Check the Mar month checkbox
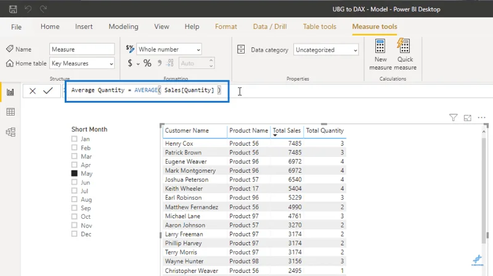Viewport: 493px width, 276px height. (74, 156)
